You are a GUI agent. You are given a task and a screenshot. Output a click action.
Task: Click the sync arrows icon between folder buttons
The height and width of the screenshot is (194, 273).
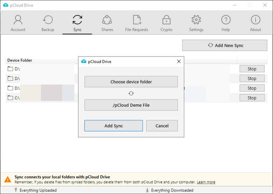tap(131, 93)
